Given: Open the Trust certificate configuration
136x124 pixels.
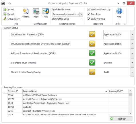Looking at the screenshot, I should click(x=45, y=13).
